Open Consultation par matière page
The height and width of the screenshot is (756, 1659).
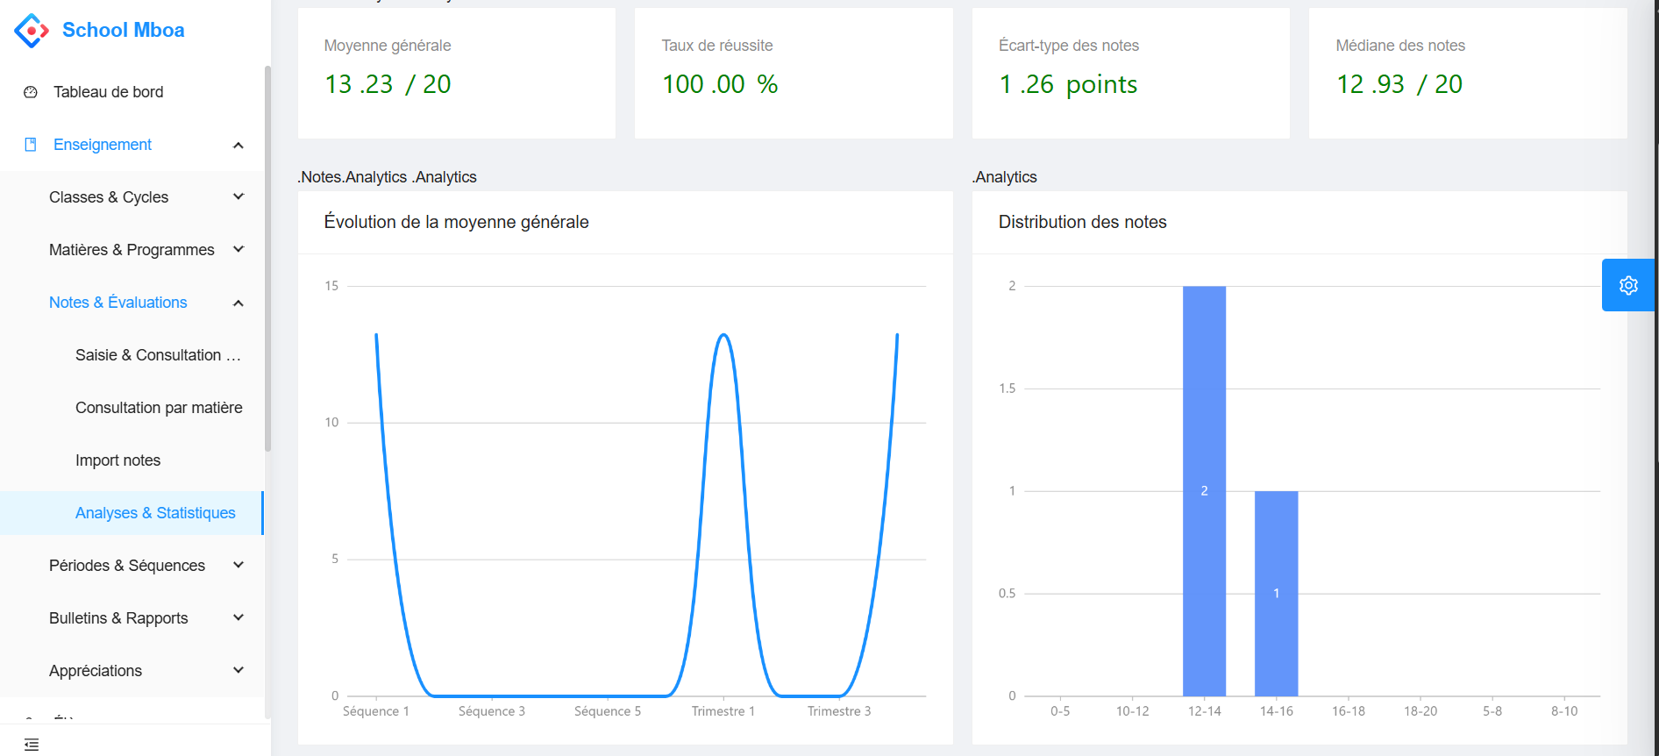pos(159,408)
